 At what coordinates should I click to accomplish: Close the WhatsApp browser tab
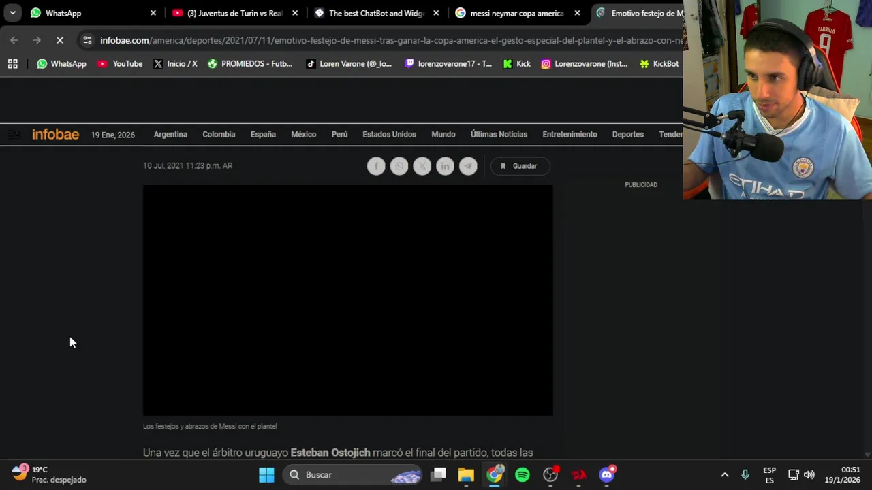(x=153, y=13)
